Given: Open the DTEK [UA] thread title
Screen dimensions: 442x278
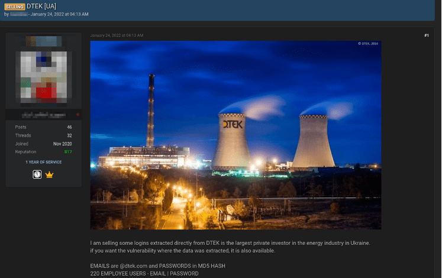Looking at the screenshot, I should [x=41, y=6].
